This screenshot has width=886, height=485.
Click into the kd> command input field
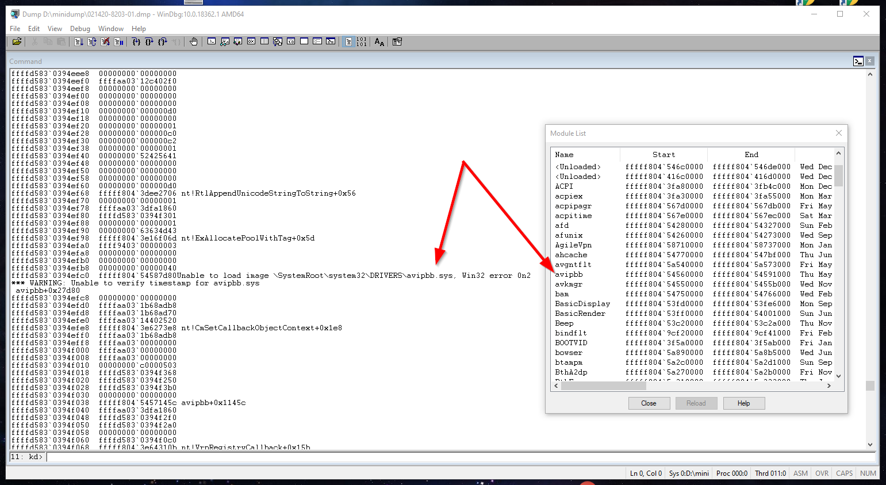[x=461, y=457]
